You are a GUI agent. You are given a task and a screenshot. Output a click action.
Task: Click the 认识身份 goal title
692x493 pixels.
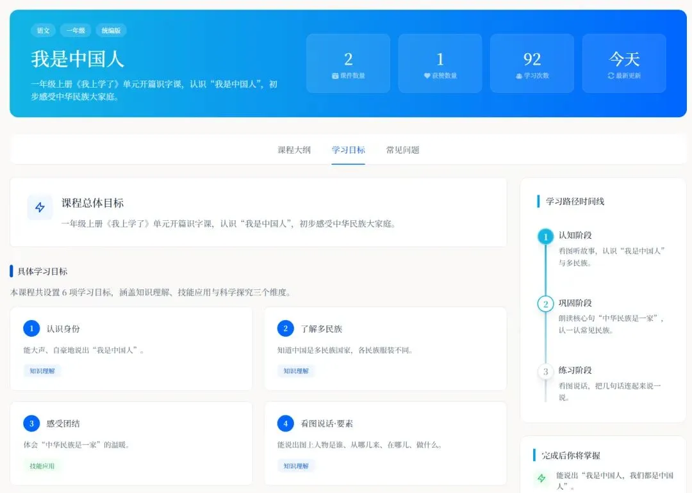click(63, 328)
